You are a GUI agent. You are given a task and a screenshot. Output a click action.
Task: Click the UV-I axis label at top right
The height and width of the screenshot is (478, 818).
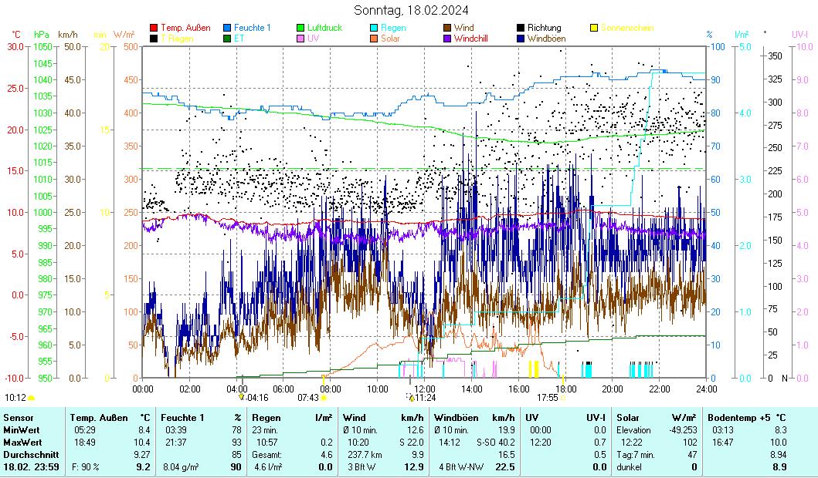pyautogui.click(x=799, y=35)
